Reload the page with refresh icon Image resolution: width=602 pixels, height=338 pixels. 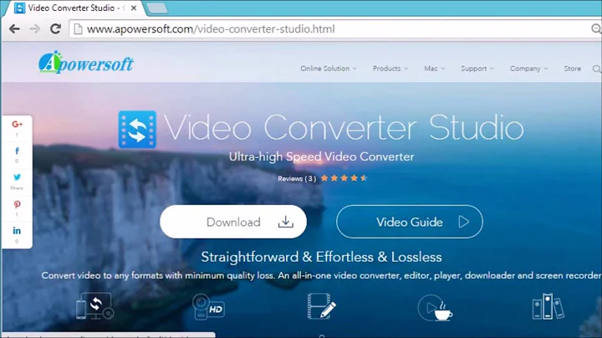pyautogui.click(x=56, y=28)
